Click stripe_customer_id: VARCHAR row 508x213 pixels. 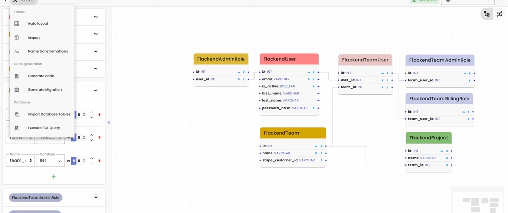(x=293, y=160)
